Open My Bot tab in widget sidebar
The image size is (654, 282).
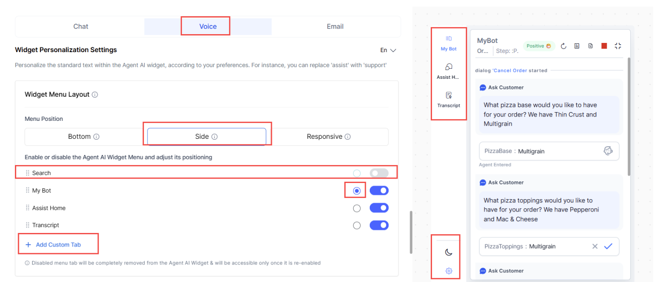pos(448,43)
